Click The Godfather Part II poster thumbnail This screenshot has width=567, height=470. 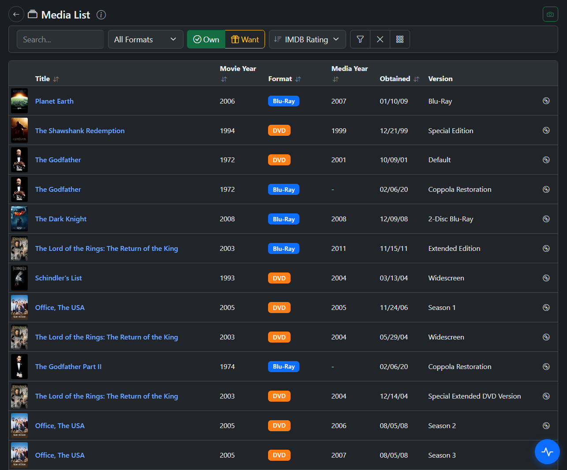pos(19,366)
